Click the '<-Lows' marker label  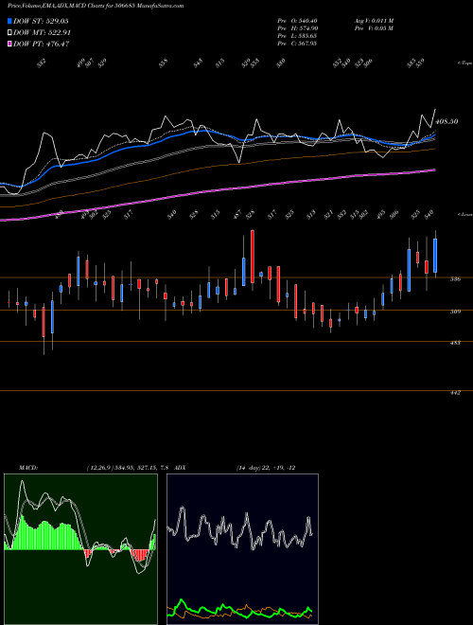[x=464, y=214]
